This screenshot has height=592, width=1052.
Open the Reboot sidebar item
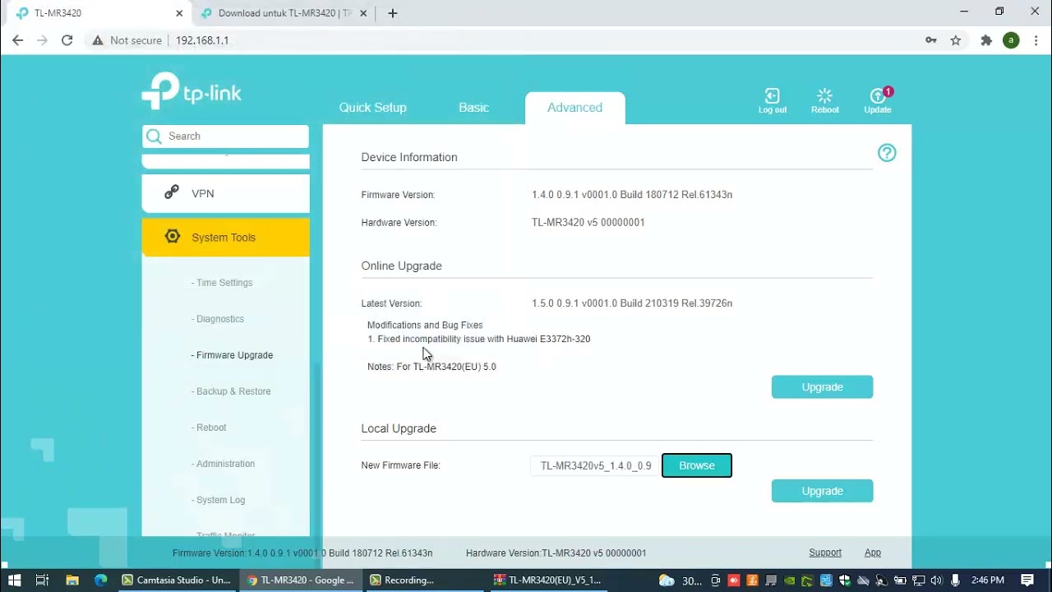click(209, 428)
